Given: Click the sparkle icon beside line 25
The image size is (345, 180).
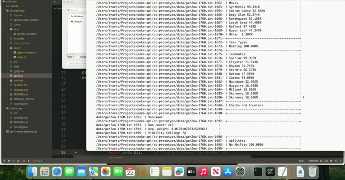Looking at the screenshot, I should (x=76, y=152).
